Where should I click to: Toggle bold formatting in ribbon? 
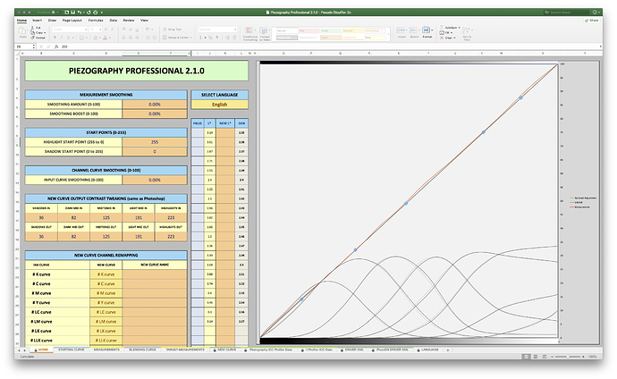(x=55, y=38)
